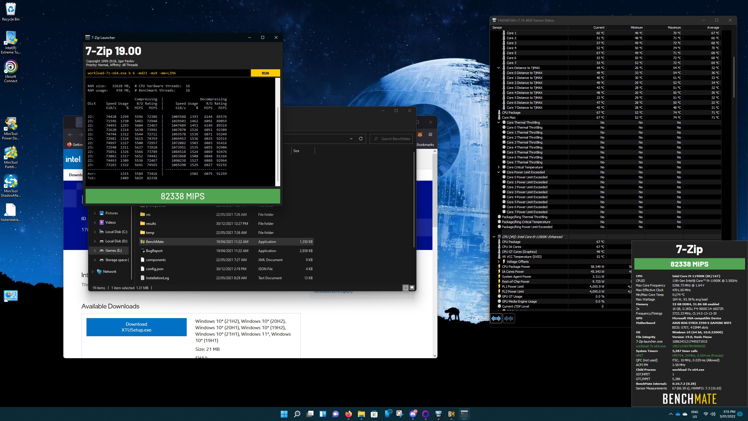Select the BenchMate application file
This screenshot has height=421, width=748.
click(226, 242)
